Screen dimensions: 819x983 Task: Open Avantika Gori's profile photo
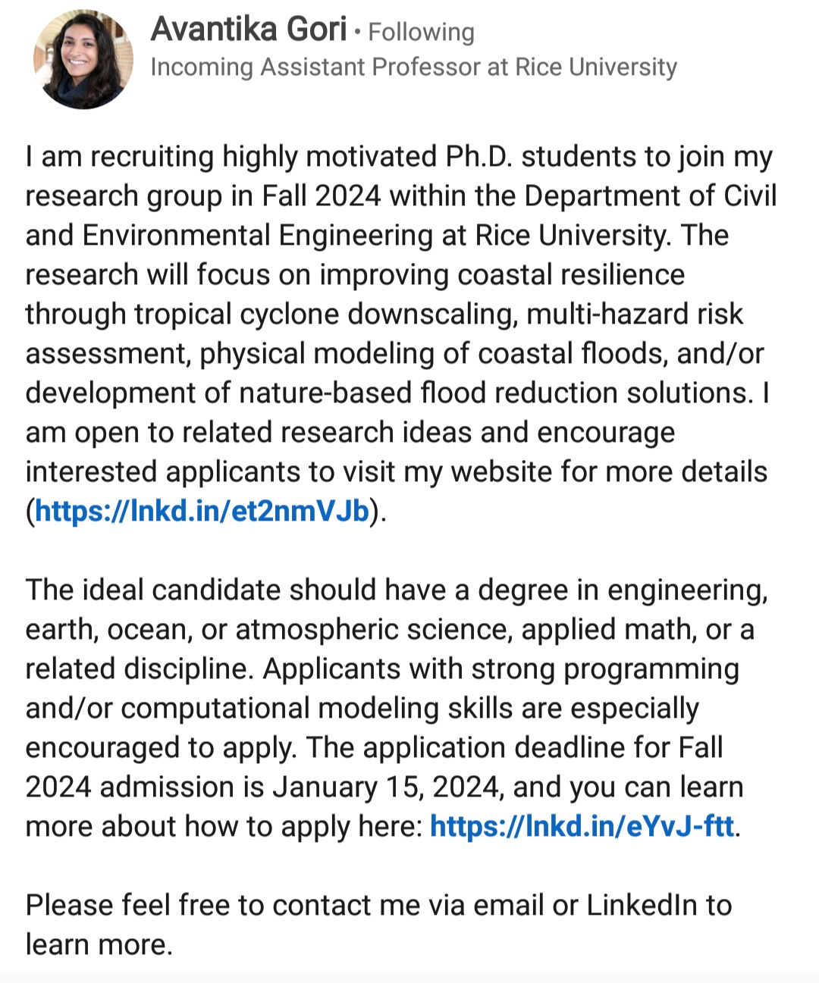(x=83, y=58)
